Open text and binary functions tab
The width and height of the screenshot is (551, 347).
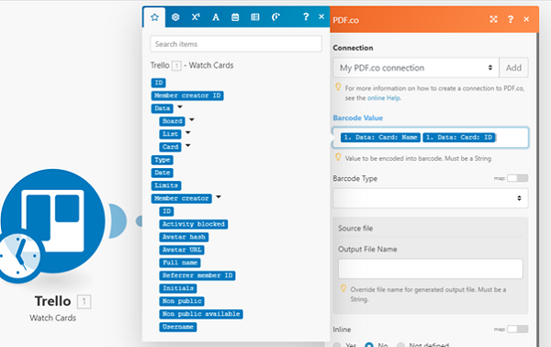point(216,17)
